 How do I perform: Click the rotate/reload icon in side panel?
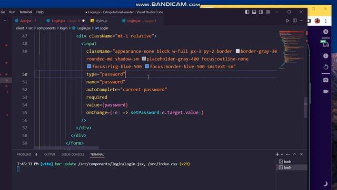coord(325,67)
